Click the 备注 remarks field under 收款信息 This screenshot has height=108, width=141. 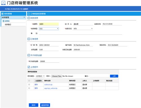80,33
